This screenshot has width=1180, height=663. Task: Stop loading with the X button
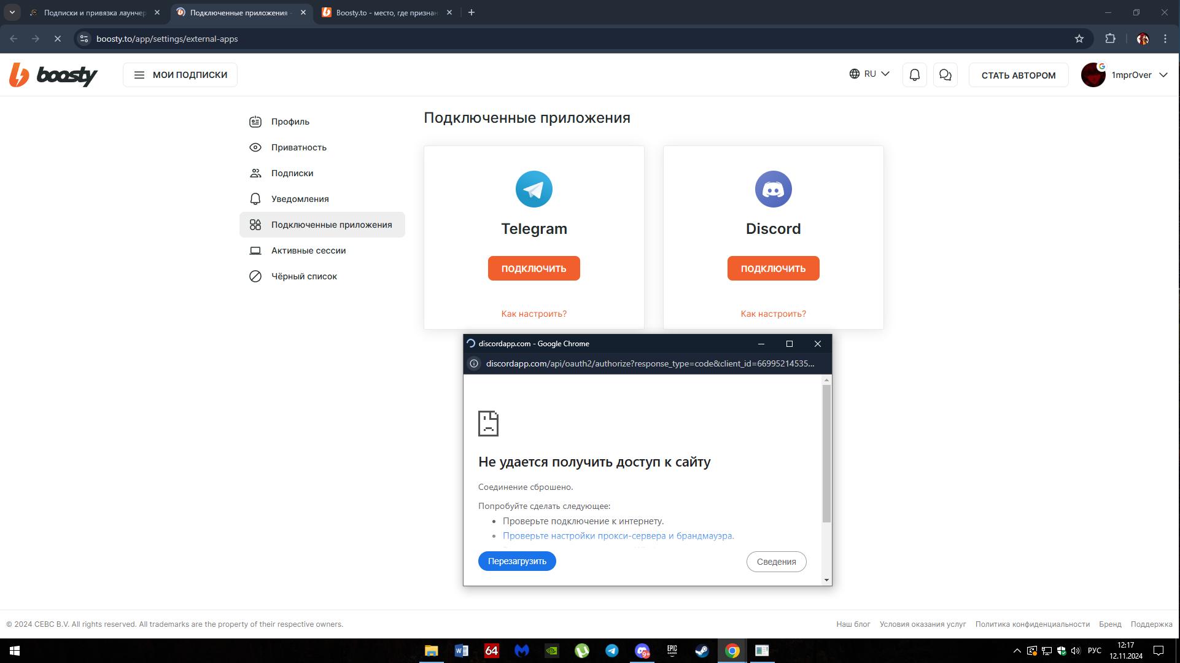pyautogui.click(x=57, y=39)
